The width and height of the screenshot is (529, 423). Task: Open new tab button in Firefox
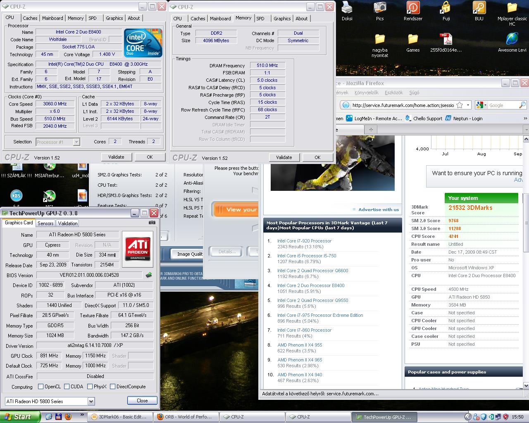[x=371, y=130]
